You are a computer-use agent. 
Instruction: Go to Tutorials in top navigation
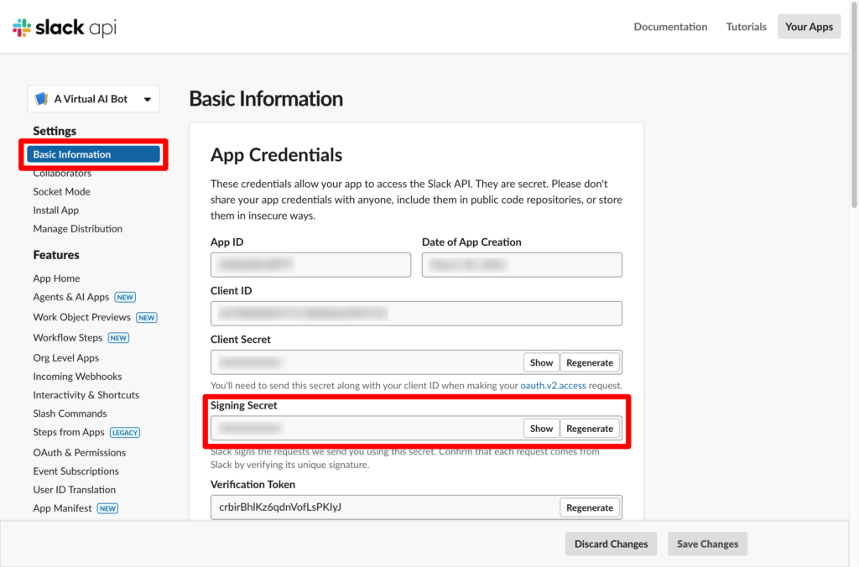pyautogui.click(x=746, y=27)
